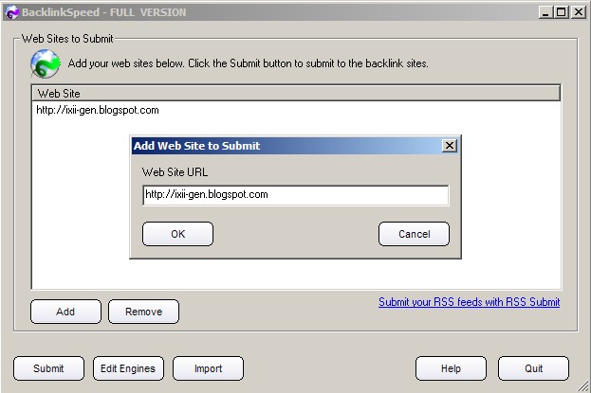Image resolution: width=591 pixels, height=393 pixels.
Task: Select the ixii-gen.blogspot.com list entry
Action: [98, 110]
